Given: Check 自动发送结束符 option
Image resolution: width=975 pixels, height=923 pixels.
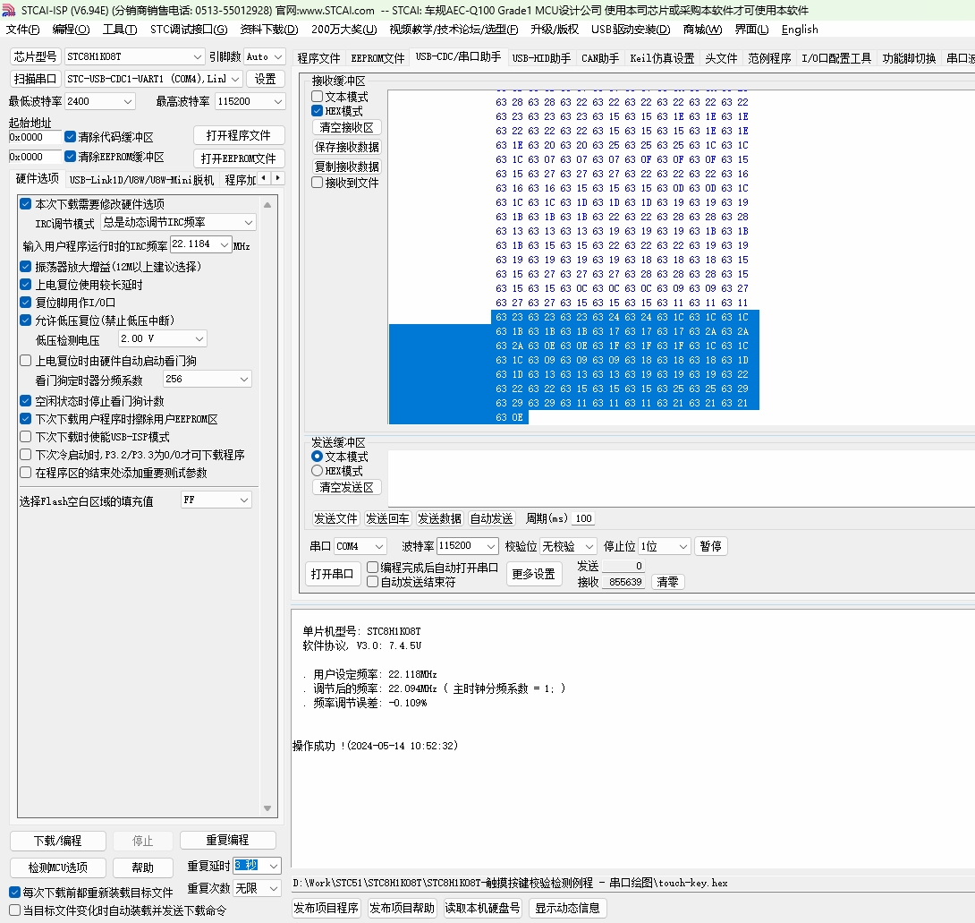Looking at the screenshot, I should coord(372,582).
